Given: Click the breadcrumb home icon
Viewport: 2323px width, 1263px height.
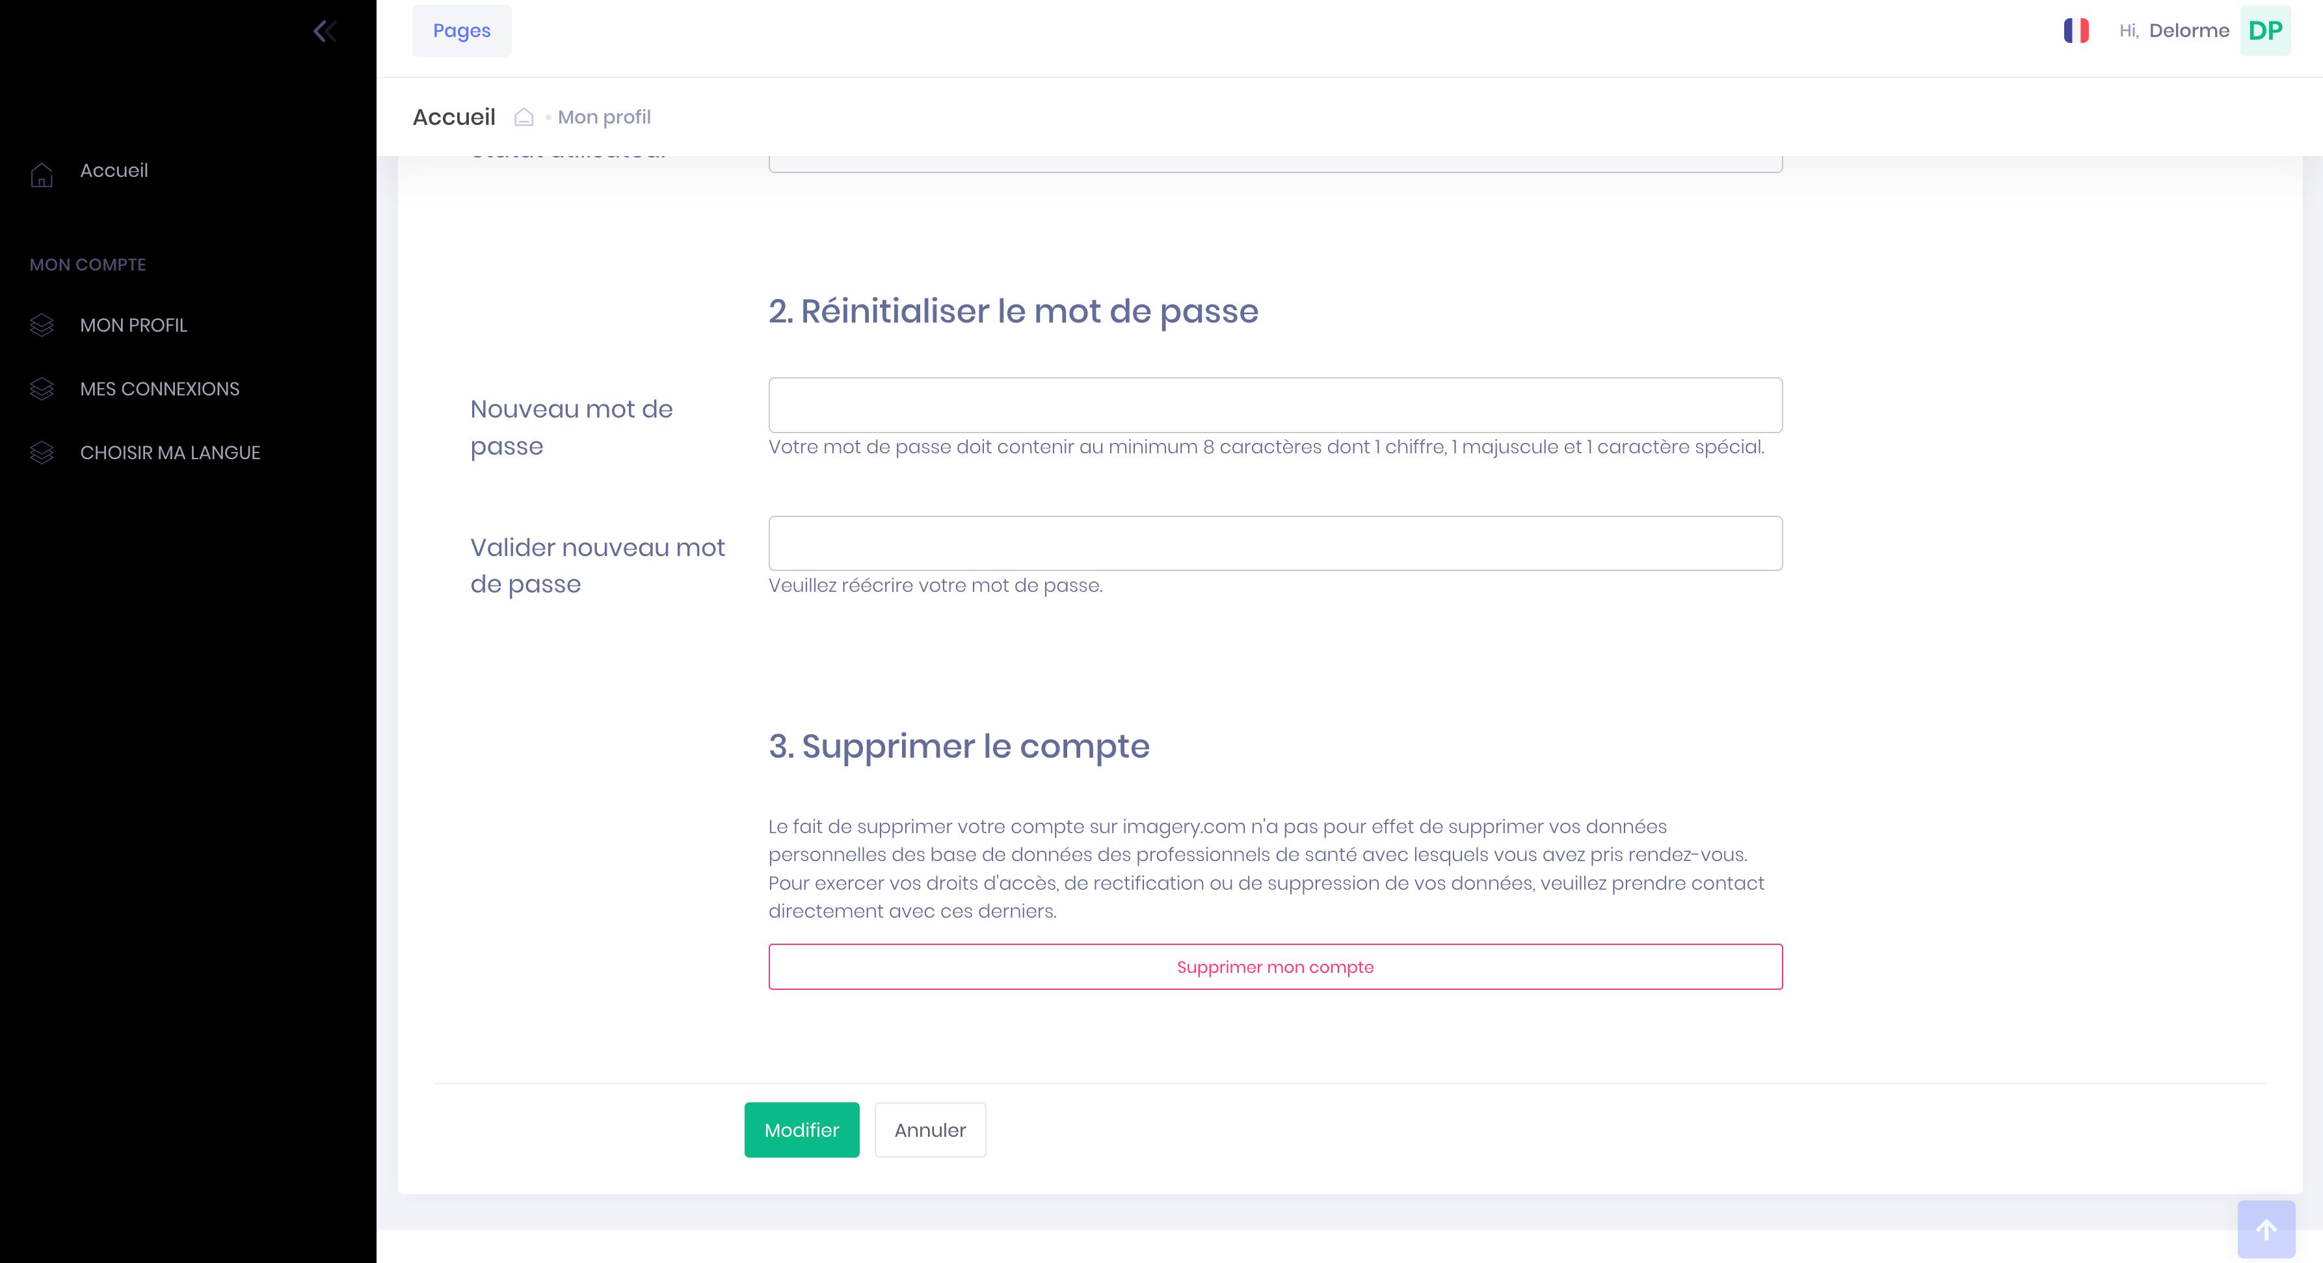Looking at the screenshot, I should coord(524,117).
